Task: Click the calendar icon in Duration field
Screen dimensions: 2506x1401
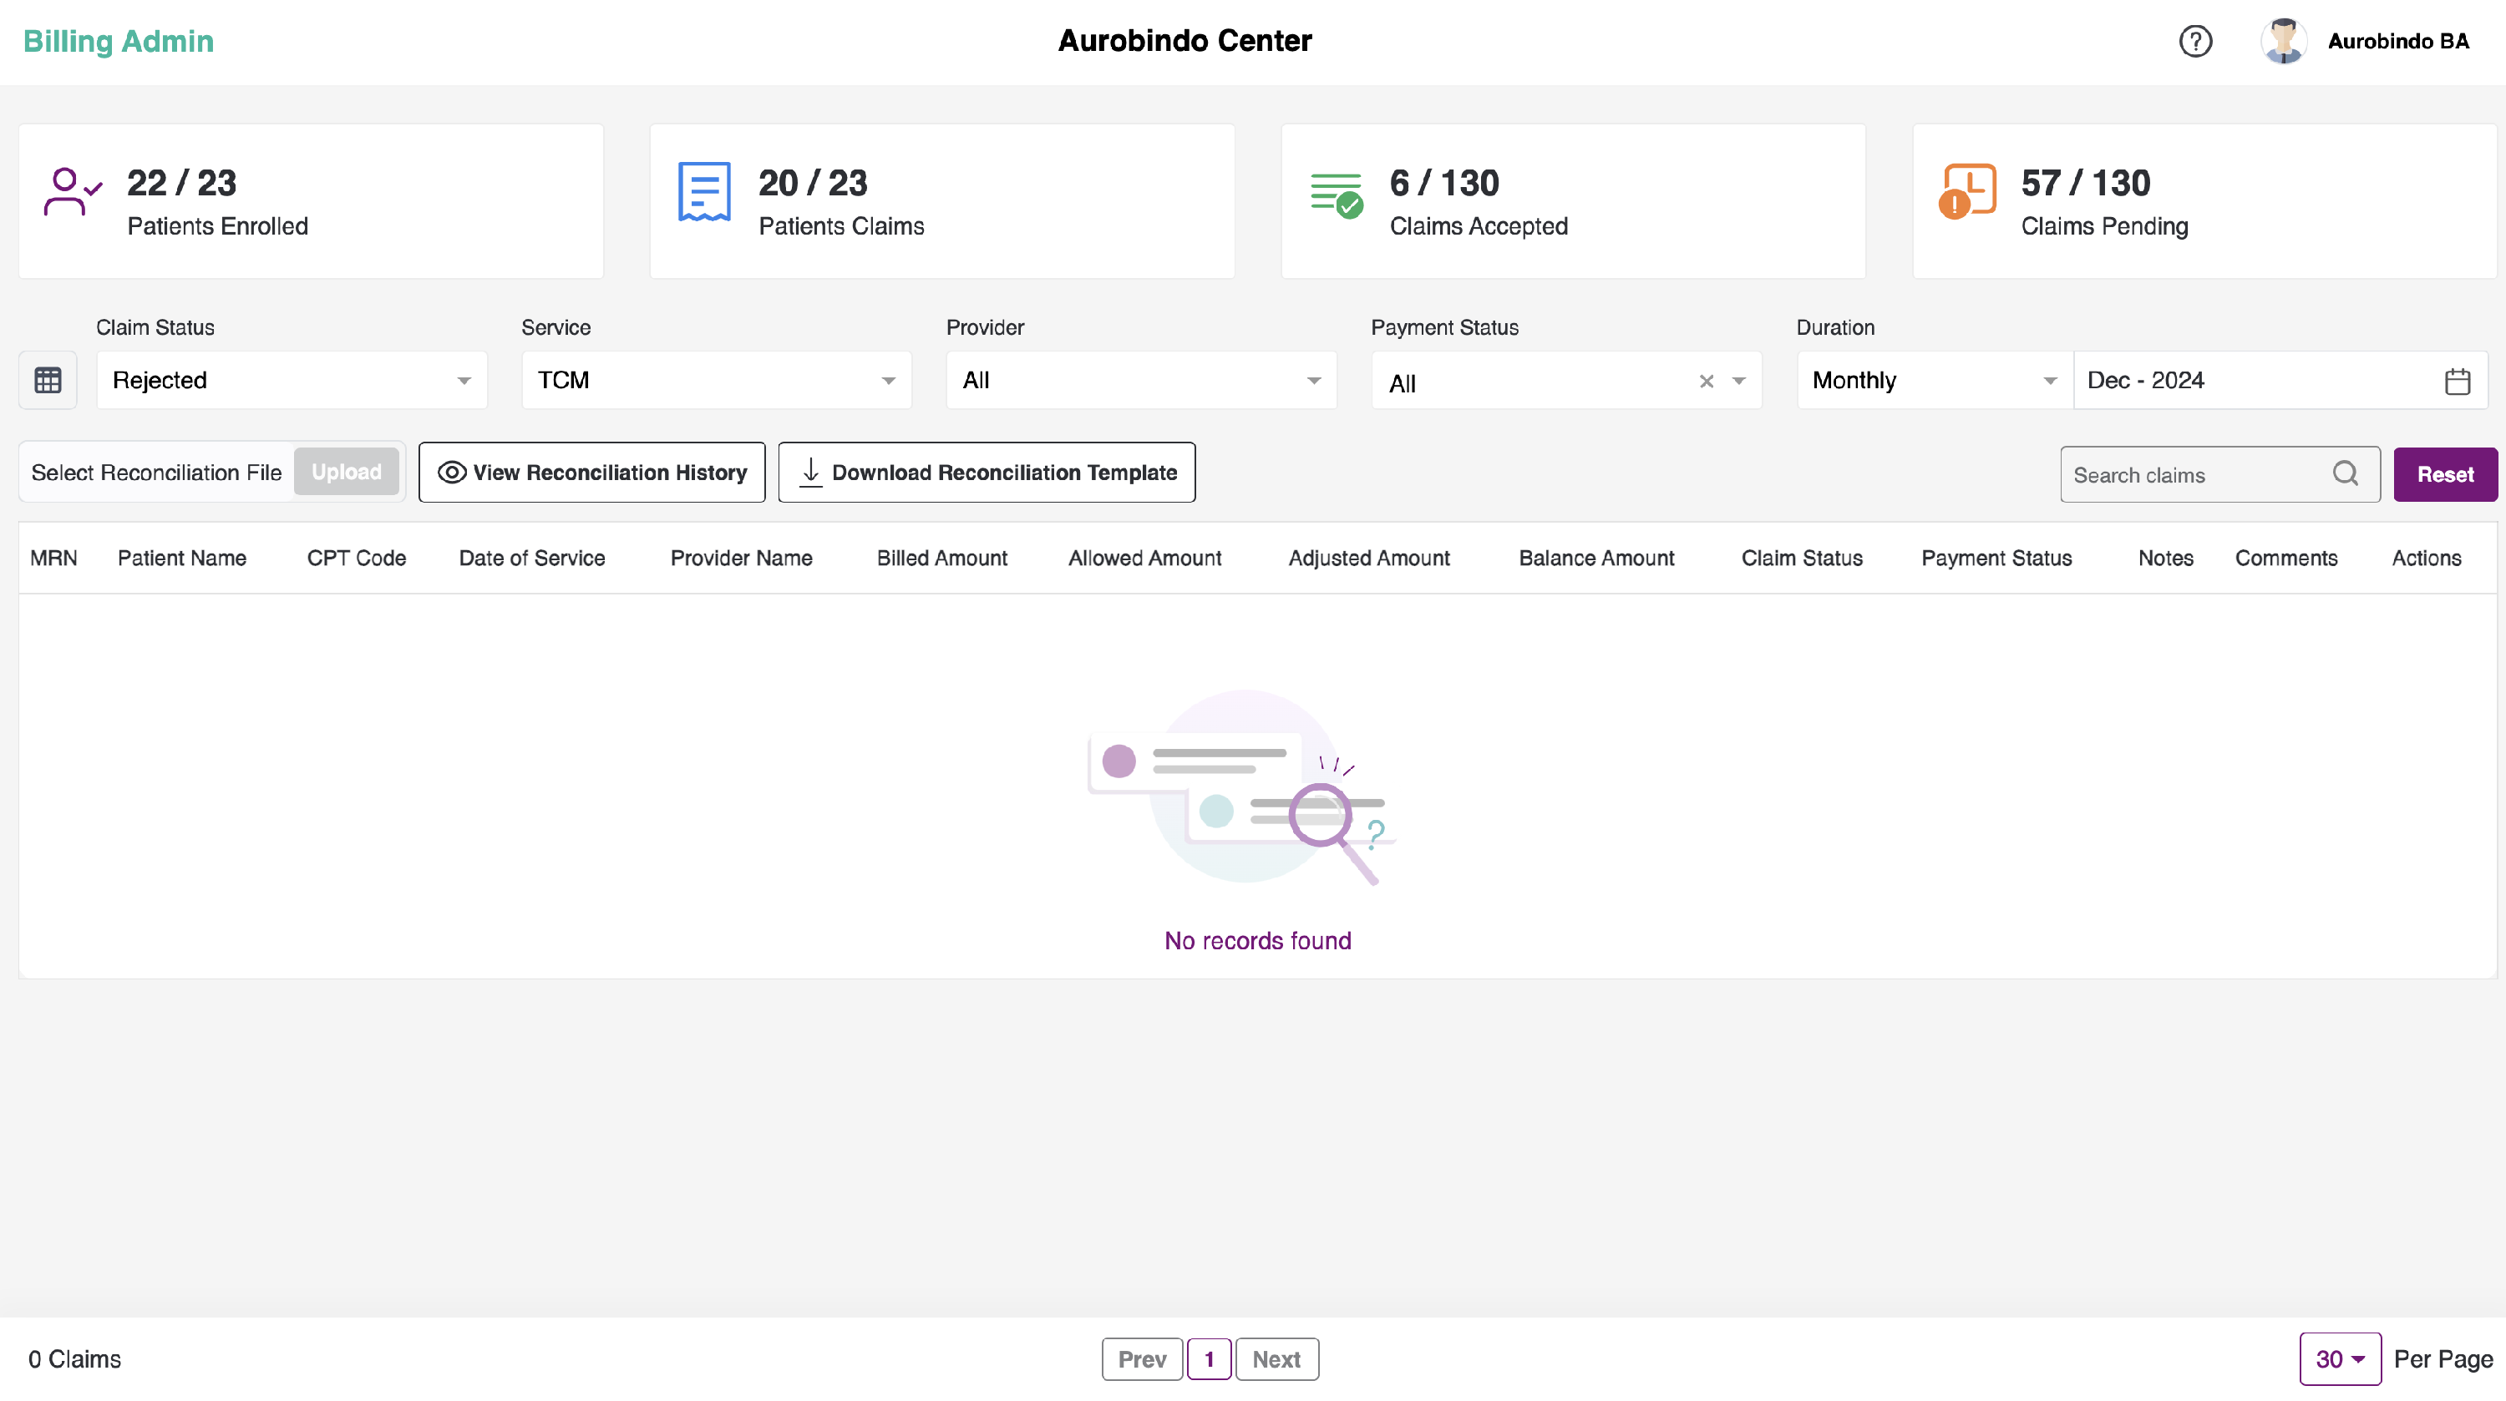Action: [2457, 381]
